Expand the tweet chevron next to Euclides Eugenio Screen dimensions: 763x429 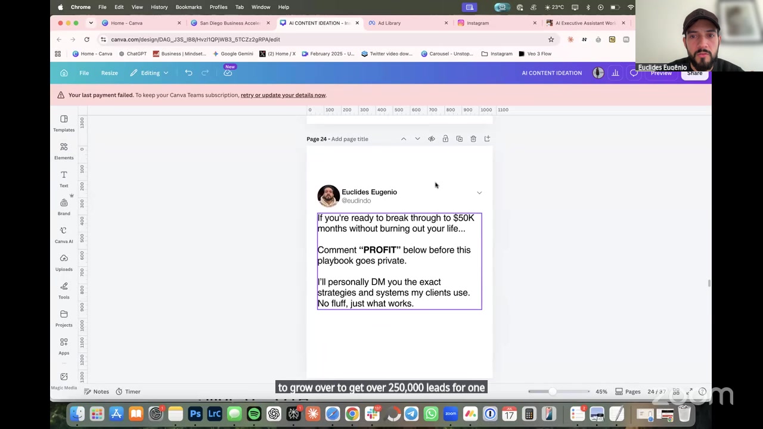479,193
